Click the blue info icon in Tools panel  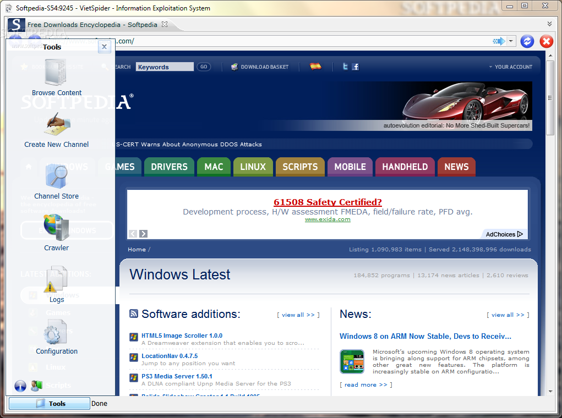click(20, 386)
